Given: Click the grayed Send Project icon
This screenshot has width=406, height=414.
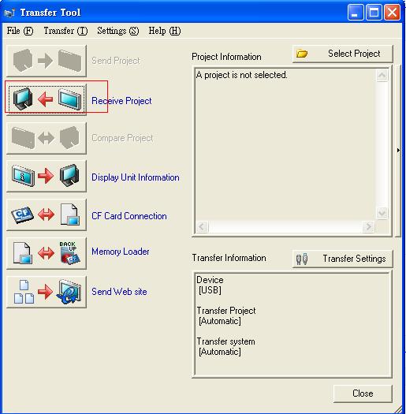Looking at the screenshot, I should pos(47,61).
